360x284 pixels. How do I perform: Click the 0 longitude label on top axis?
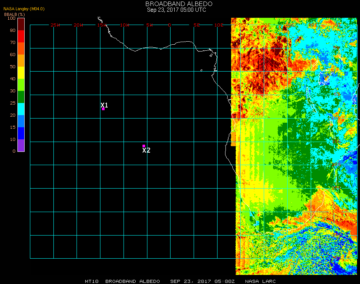170,25
